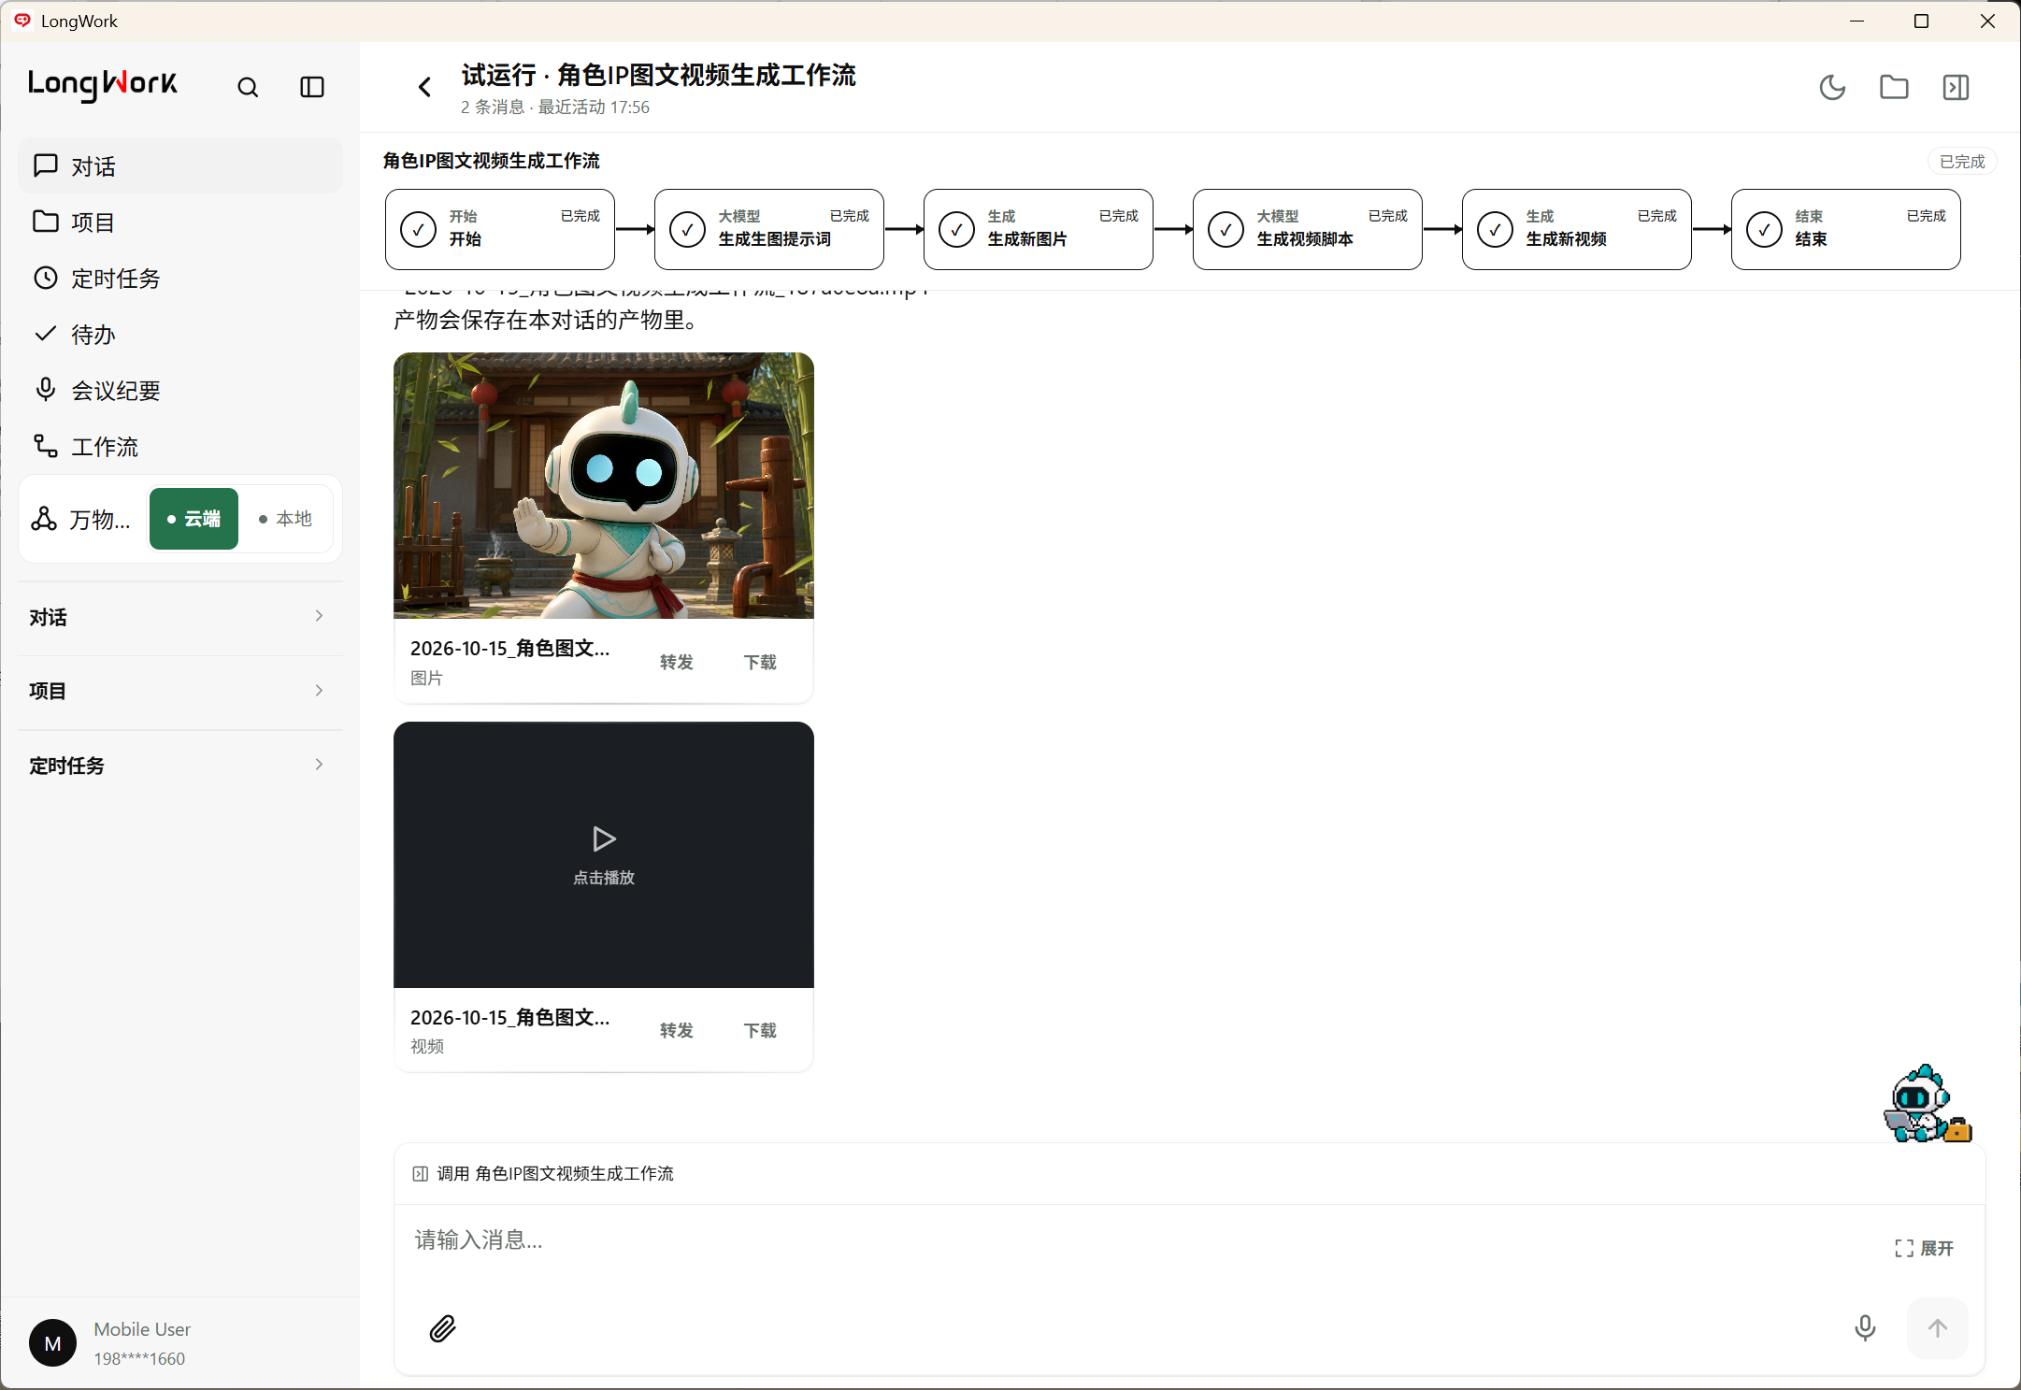
Task: Click the LongWork logo
Action: pos(103,85)
